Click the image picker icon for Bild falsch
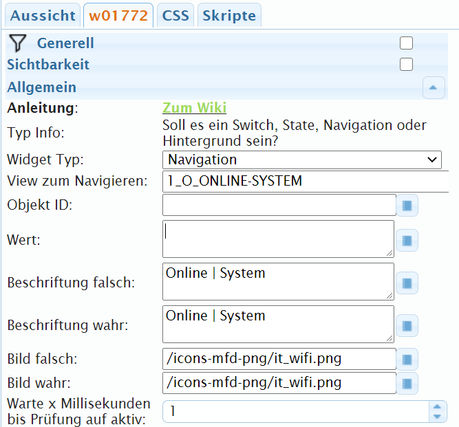 [407, 358]
